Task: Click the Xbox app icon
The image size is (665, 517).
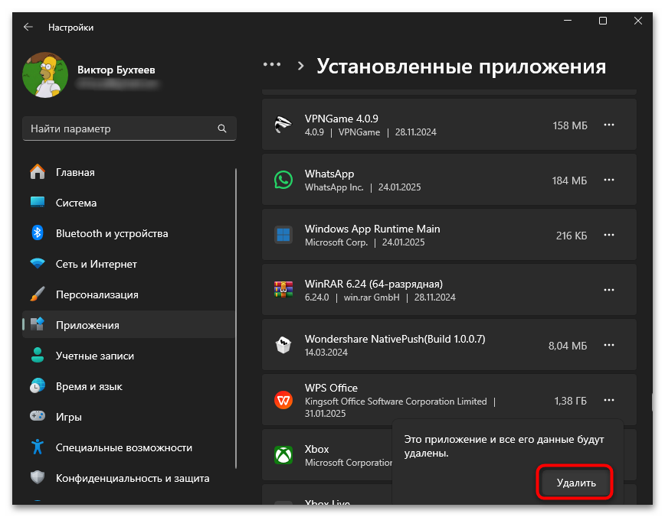Action: point(283,454)
